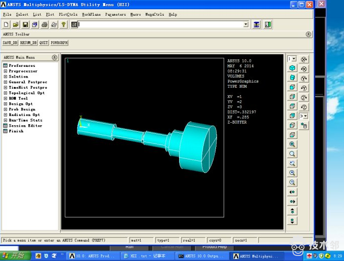
Task: Collapse the ANSYS Main Menu panel
Action: [x=56, y=57]
